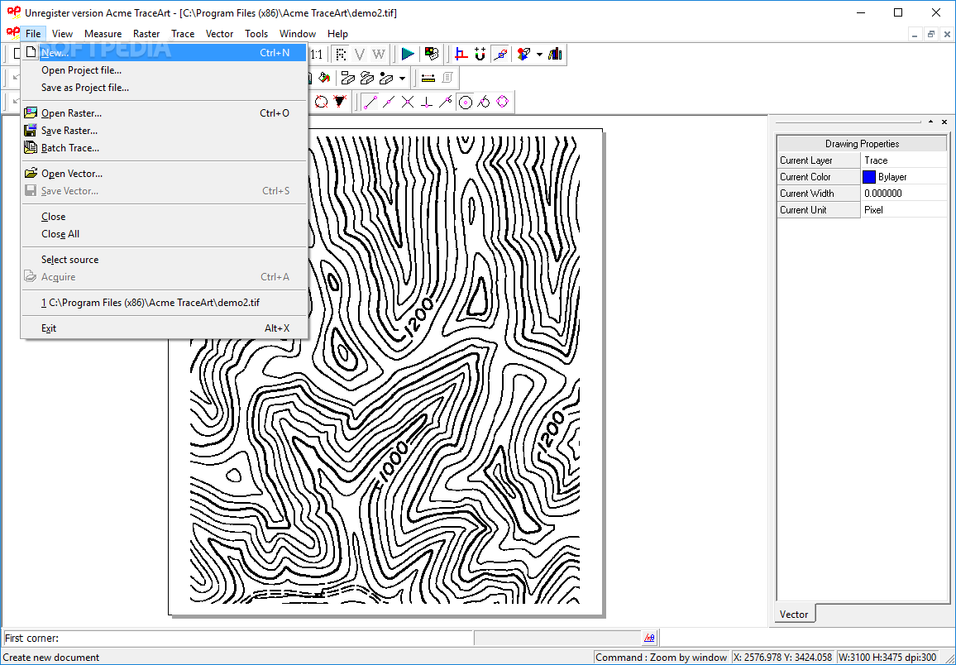Choose Save Raster... menu entry
Viewport: 956px width, 665px height.
[164, 131]
